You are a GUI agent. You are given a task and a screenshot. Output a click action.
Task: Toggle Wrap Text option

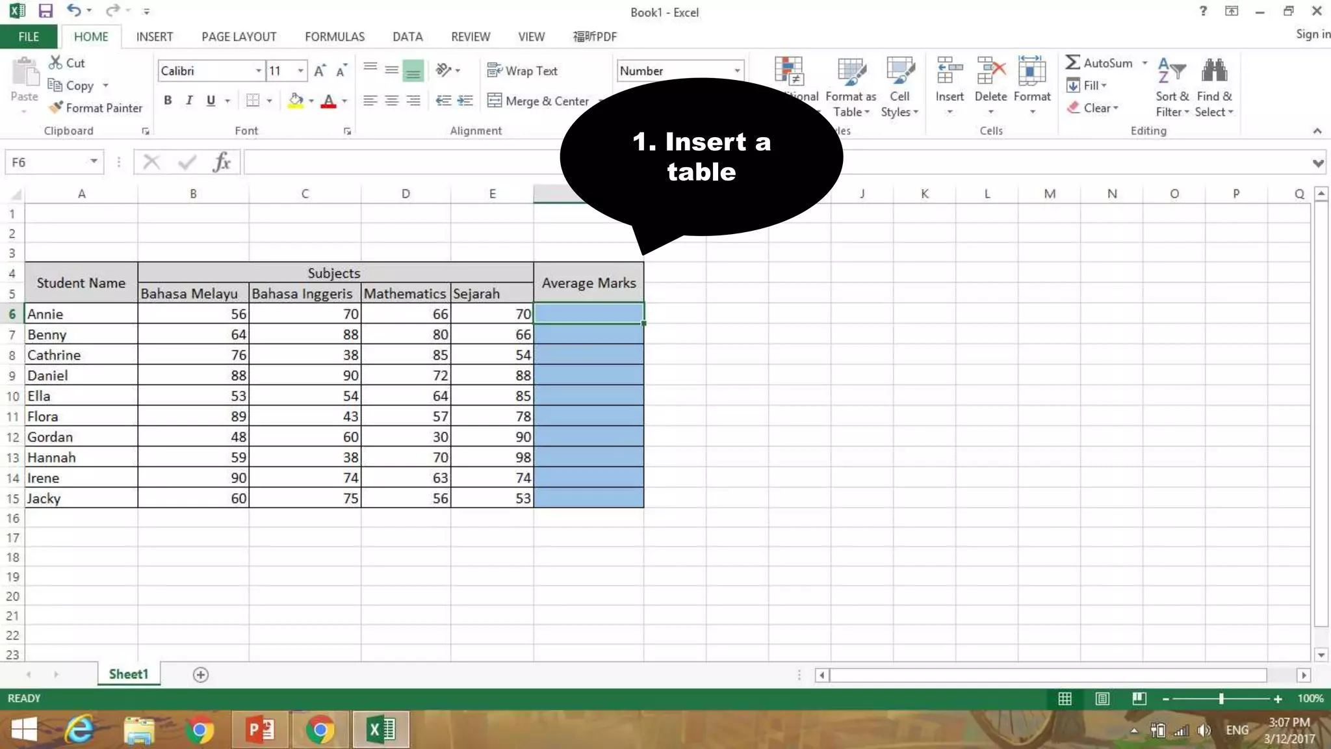(523, 71)
